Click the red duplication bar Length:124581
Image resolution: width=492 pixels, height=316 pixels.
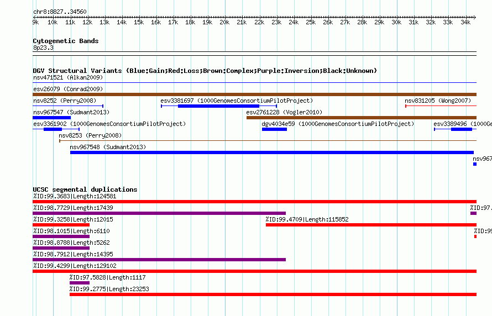pyautogui.click(x=254, y=202)
